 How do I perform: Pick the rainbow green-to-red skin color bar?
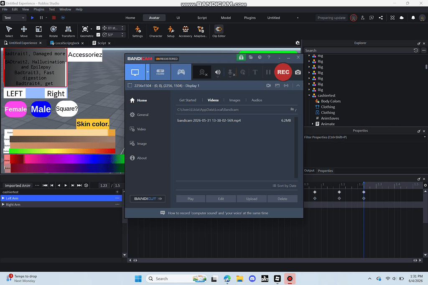point(62,151)
